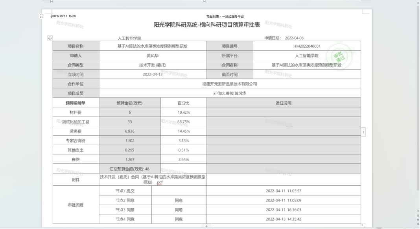Select the 百分比 column header
Image resolution: width=420 pixels, height=229 pixels.
pos(184,103)
